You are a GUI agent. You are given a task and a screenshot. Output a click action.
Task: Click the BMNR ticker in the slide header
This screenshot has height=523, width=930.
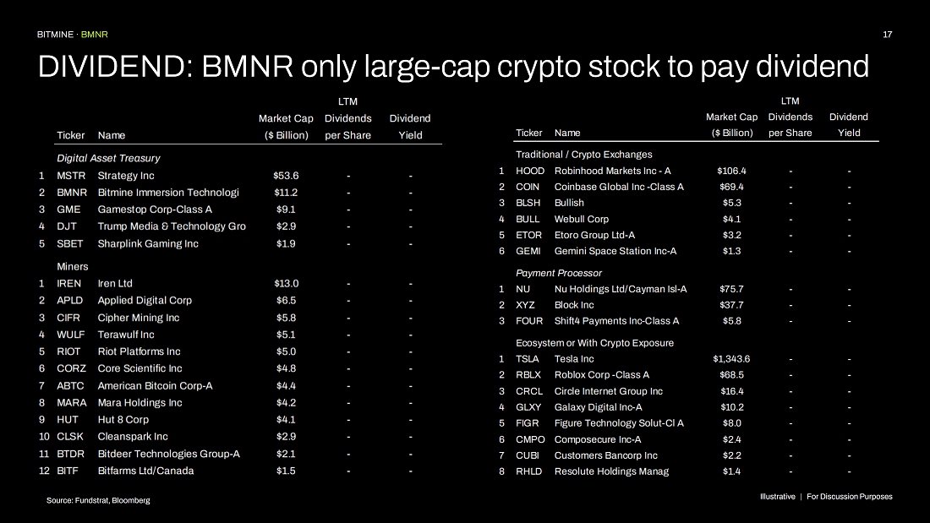(95, 35)
